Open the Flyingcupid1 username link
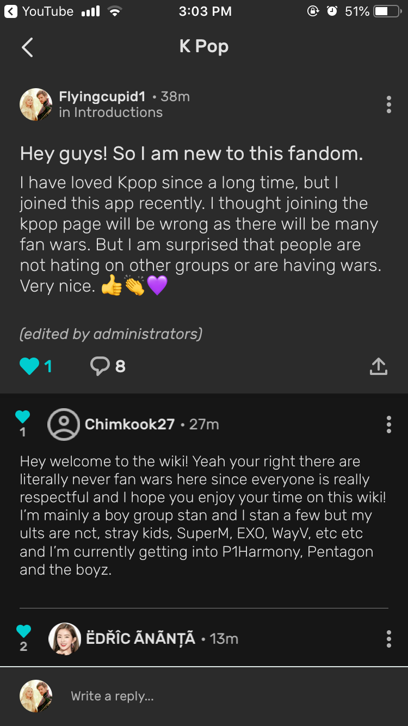 [x=102, y=97]
